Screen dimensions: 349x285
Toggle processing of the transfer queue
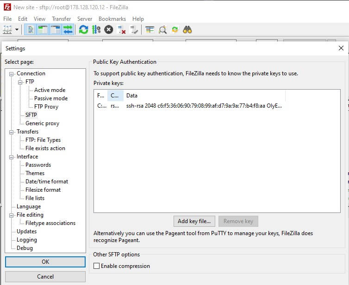pos(96,30)
